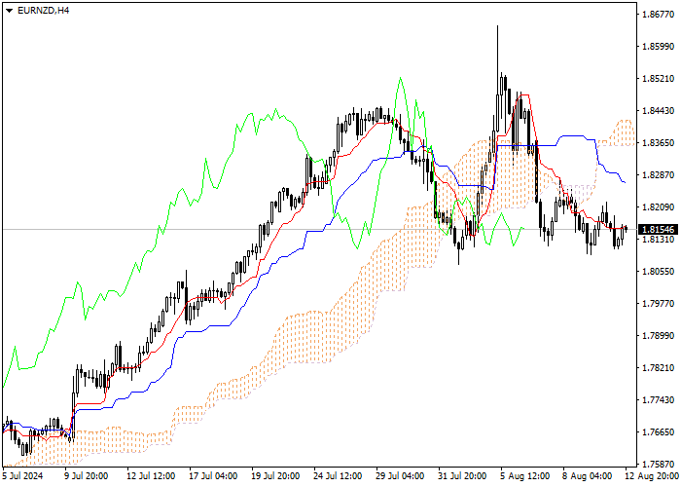Open the chart menu triangle beside EURNZD,H4
This screenshot has height=487, width=681.
(x=9, y=11)
